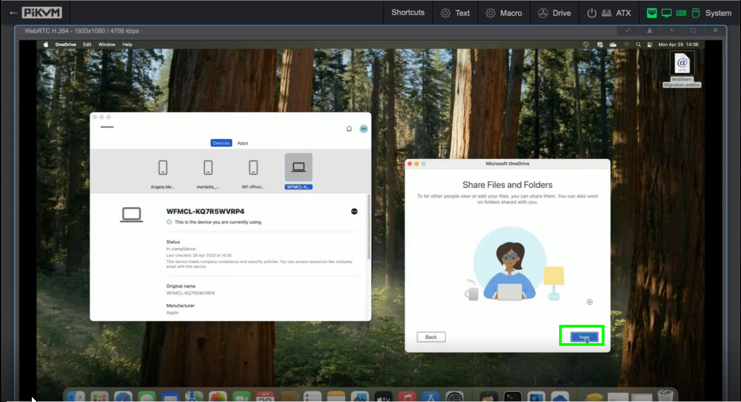Viewport: 741px width, 402px height.
Task: Open Safari from the Dock
Action: tap(124, 397)
